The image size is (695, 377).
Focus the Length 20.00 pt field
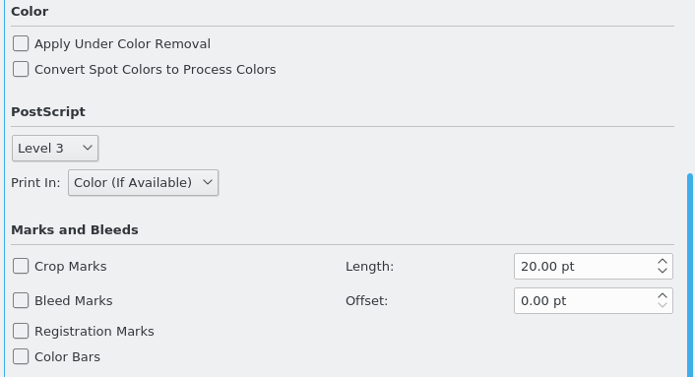coord(585,266)
